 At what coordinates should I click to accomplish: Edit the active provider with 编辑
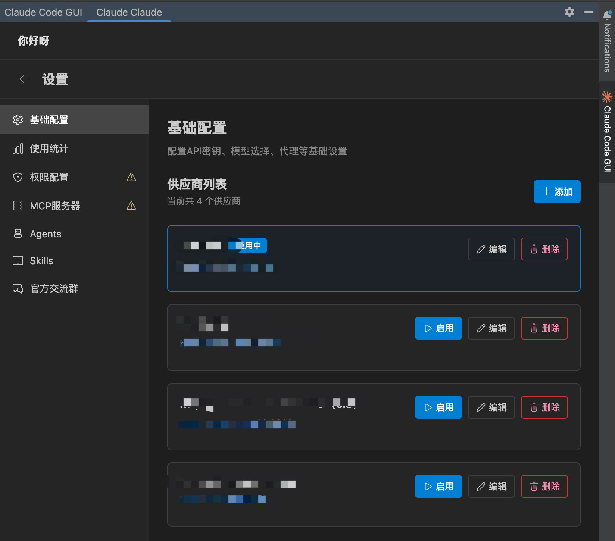(x=491, y=249)
